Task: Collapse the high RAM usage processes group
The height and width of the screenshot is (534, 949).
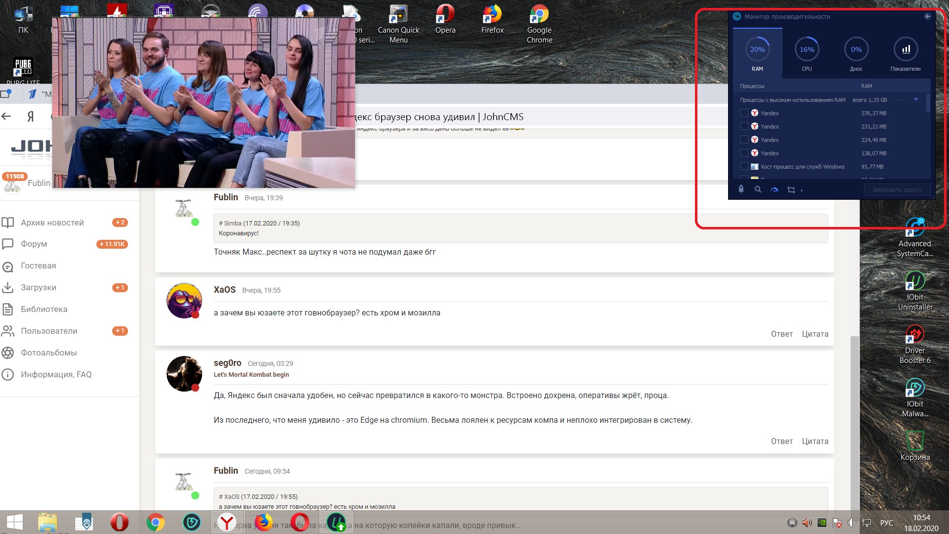Action: coord(915,99)
